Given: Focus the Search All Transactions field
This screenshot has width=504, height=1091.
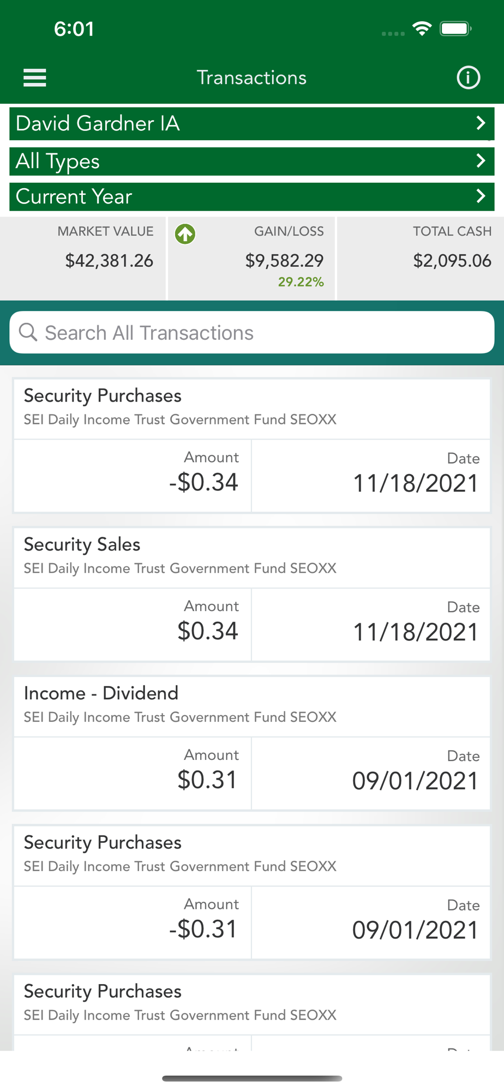Looking at the screenshot, I should 252,332.
